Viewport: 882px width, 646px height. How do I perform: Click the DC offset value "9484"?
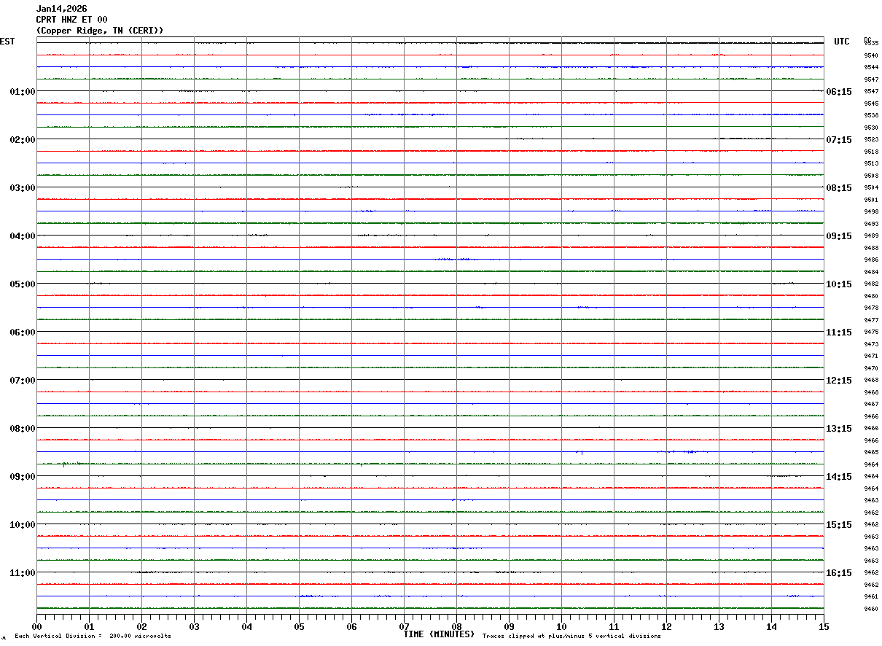pos(871,272)
